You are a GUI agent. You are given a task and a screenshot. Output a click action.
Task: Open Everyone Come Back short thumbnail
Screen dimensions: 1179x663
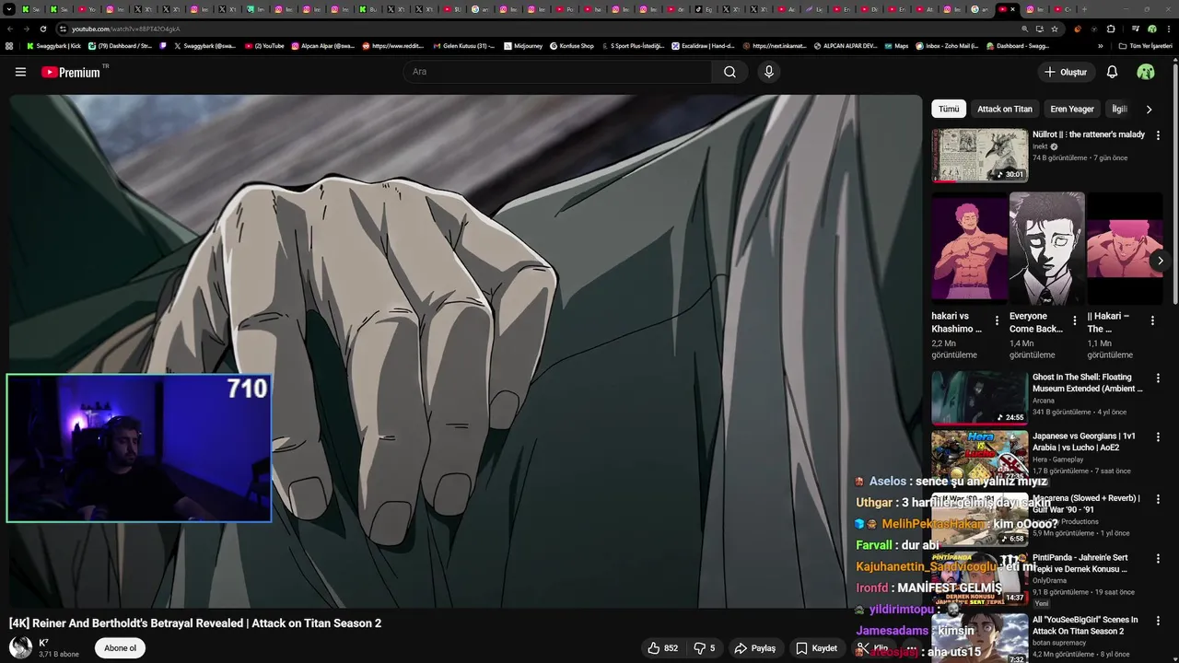1046,249
